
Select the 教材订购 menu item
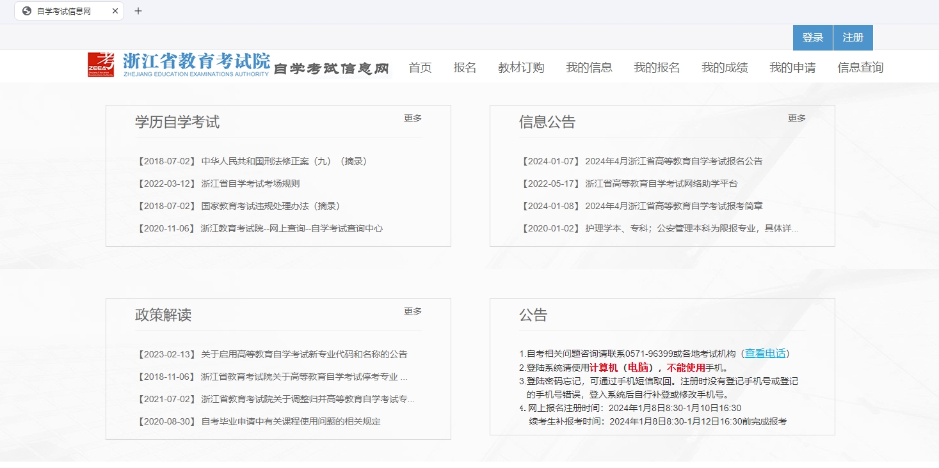click(520, 67)
